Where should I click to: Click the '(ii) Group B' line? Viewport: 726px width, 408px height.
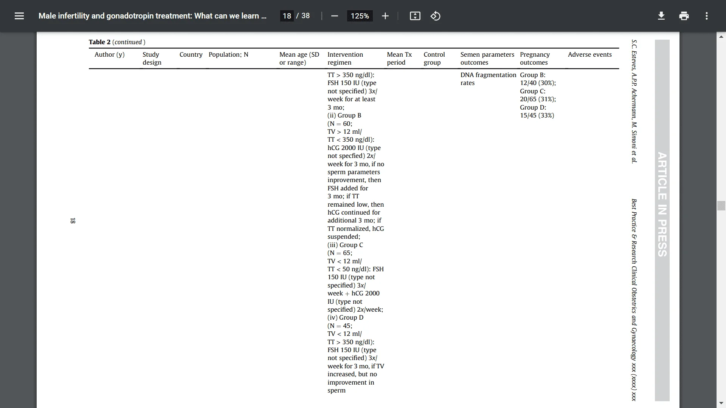[x=344, y=115]
